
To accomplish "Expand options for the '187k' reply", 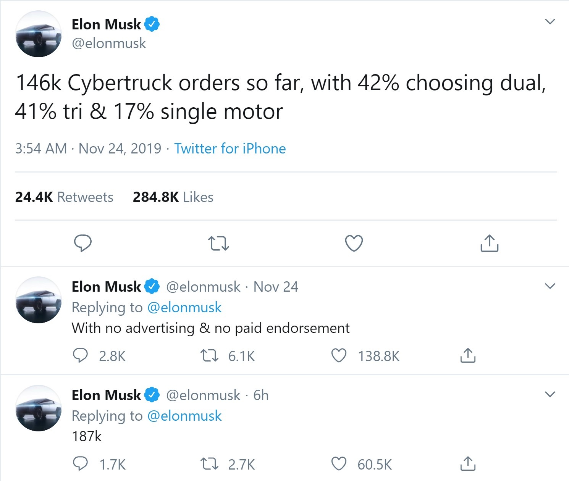I will pyautogui.click(x=550, y=394).
